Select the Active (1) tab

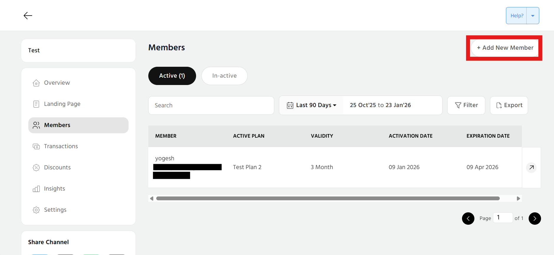pos(172,76)
